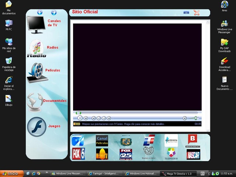Open the Inicio start menu
Image resolution: width=236 pixels, height=177 pixels.
tap(12, 174)
